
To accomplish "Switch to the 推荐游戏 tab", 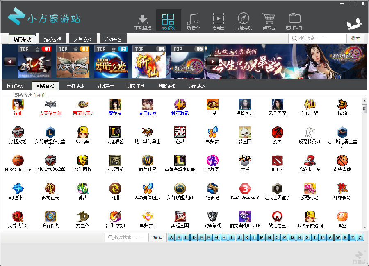I will click(x=52, y=39).
